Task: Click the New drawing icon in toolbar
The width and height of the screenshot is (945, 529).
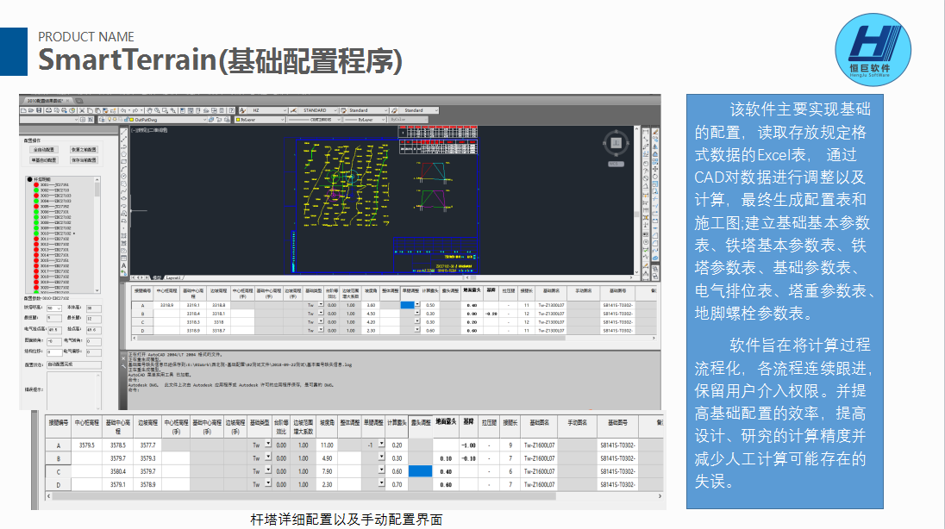Action: tap(23, 110)
